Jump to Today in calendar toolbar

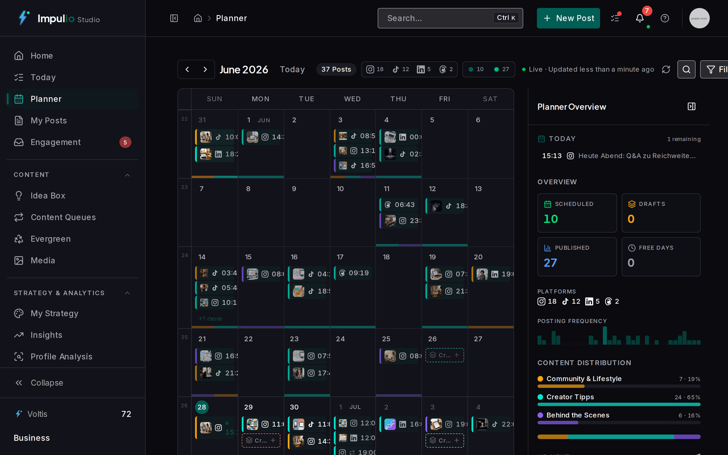292,69
